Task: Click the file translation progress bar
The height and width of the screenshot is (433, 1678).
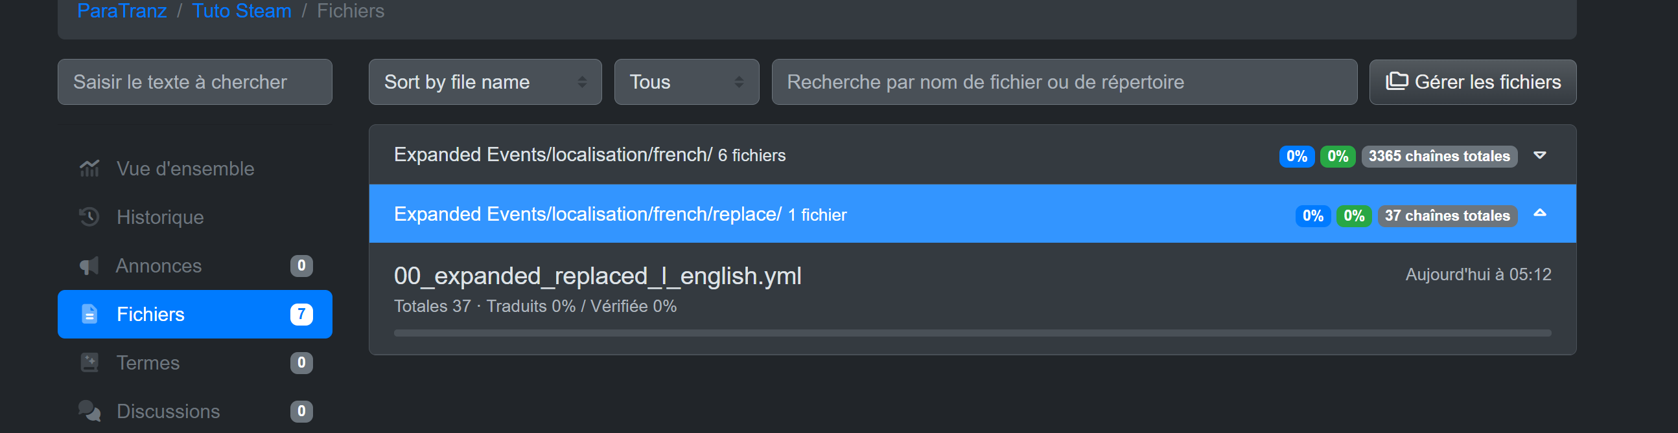Action: (973, 333)
